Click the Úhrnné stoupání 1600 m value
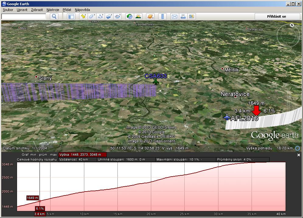Screen dimensions: 303x218 point(126,160)
